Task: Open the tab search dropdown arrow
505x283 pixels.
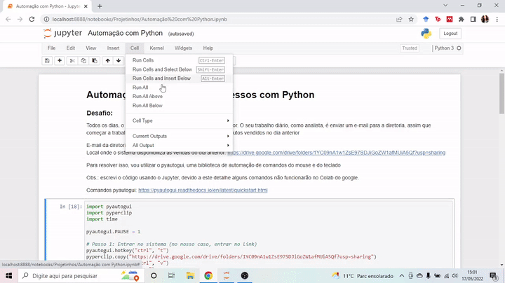Action: [x=445, y=6]
